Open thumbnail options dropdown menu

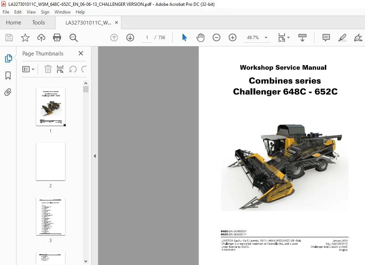click(x=29, y=69)
